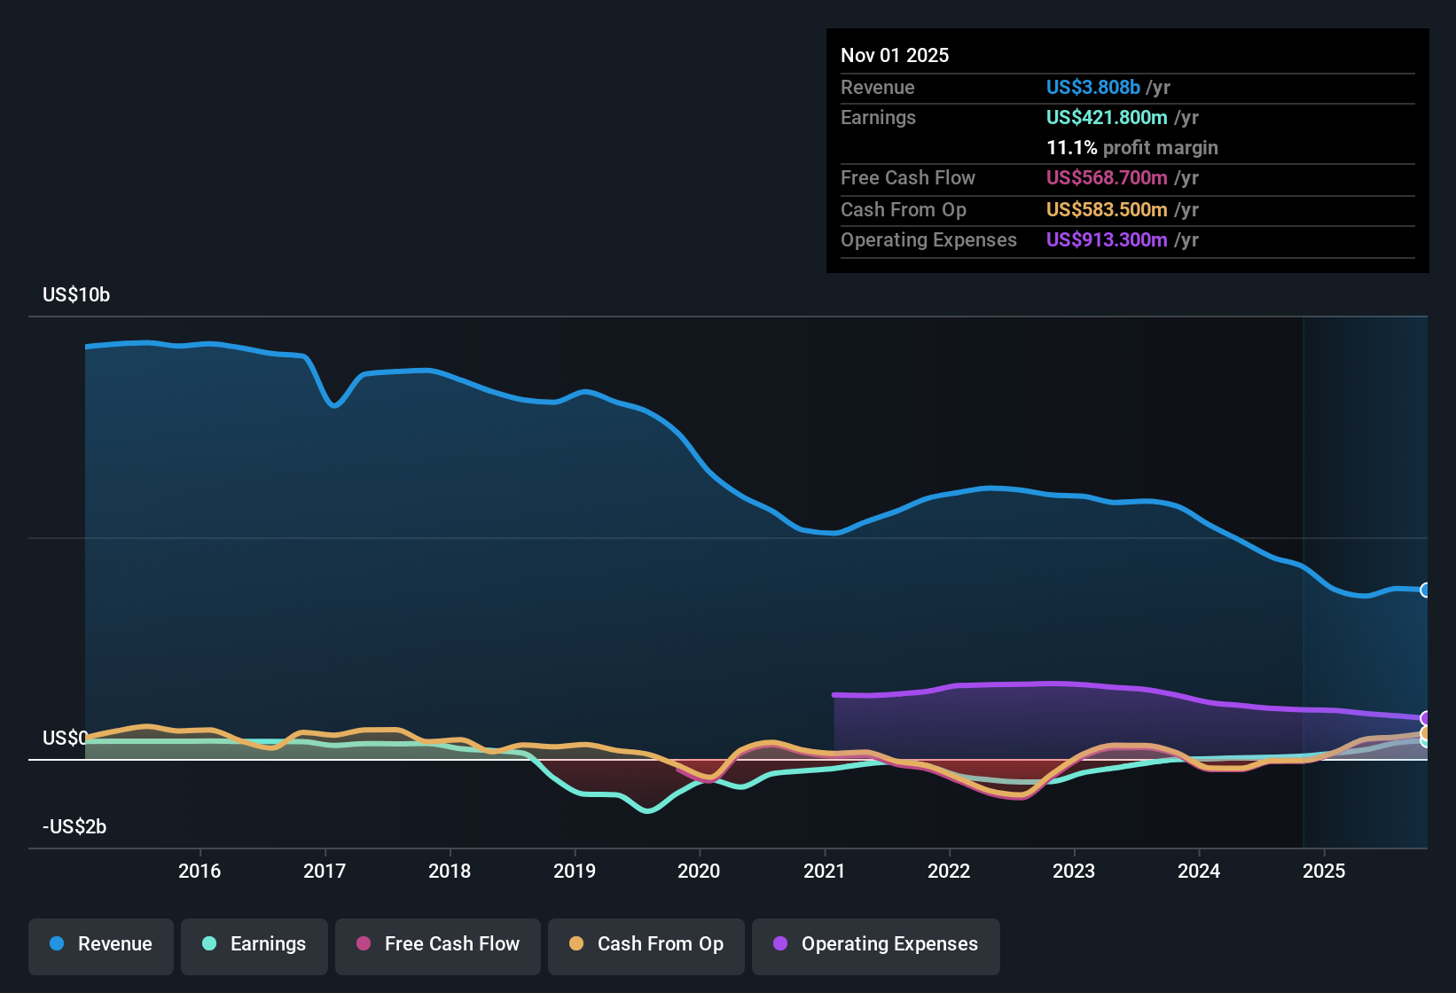Select the Cash From Op legend entry
Screen dimensions: 1456x993
pyautogui.click(x=646, y=944)
